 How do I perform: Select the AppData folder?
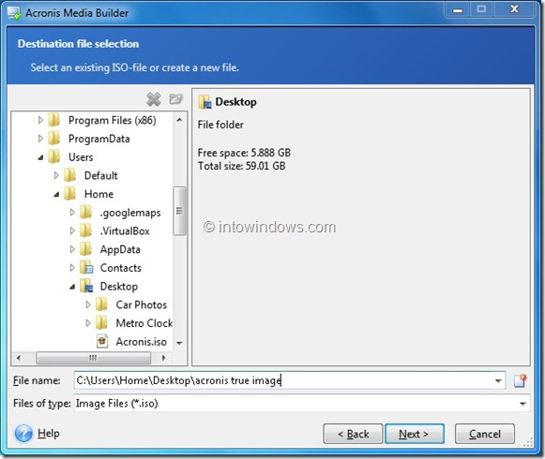(120, 249)
